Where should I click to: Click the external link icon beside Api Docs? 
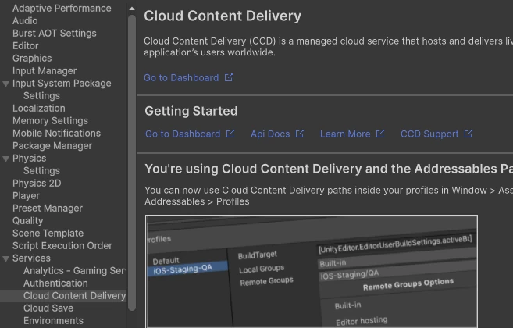[300, 134]
